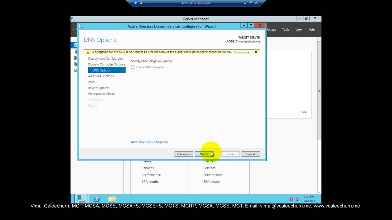
Task: Click the yellow warning triangle icon
Action: [88, 52]
